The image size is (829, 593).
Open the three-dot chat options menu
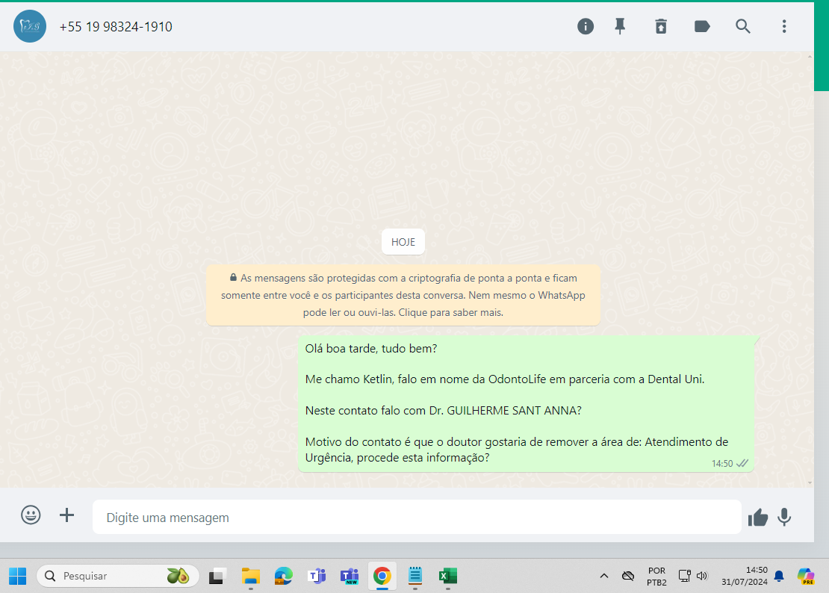pyautogui.click(x=784, y=26)
